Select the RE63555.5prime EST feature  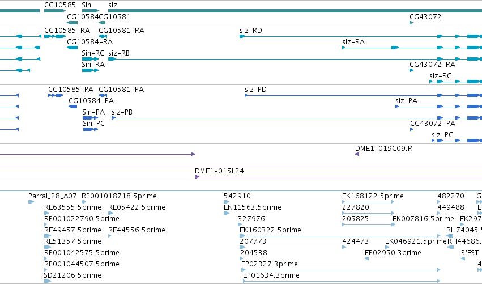pos(47,213)
